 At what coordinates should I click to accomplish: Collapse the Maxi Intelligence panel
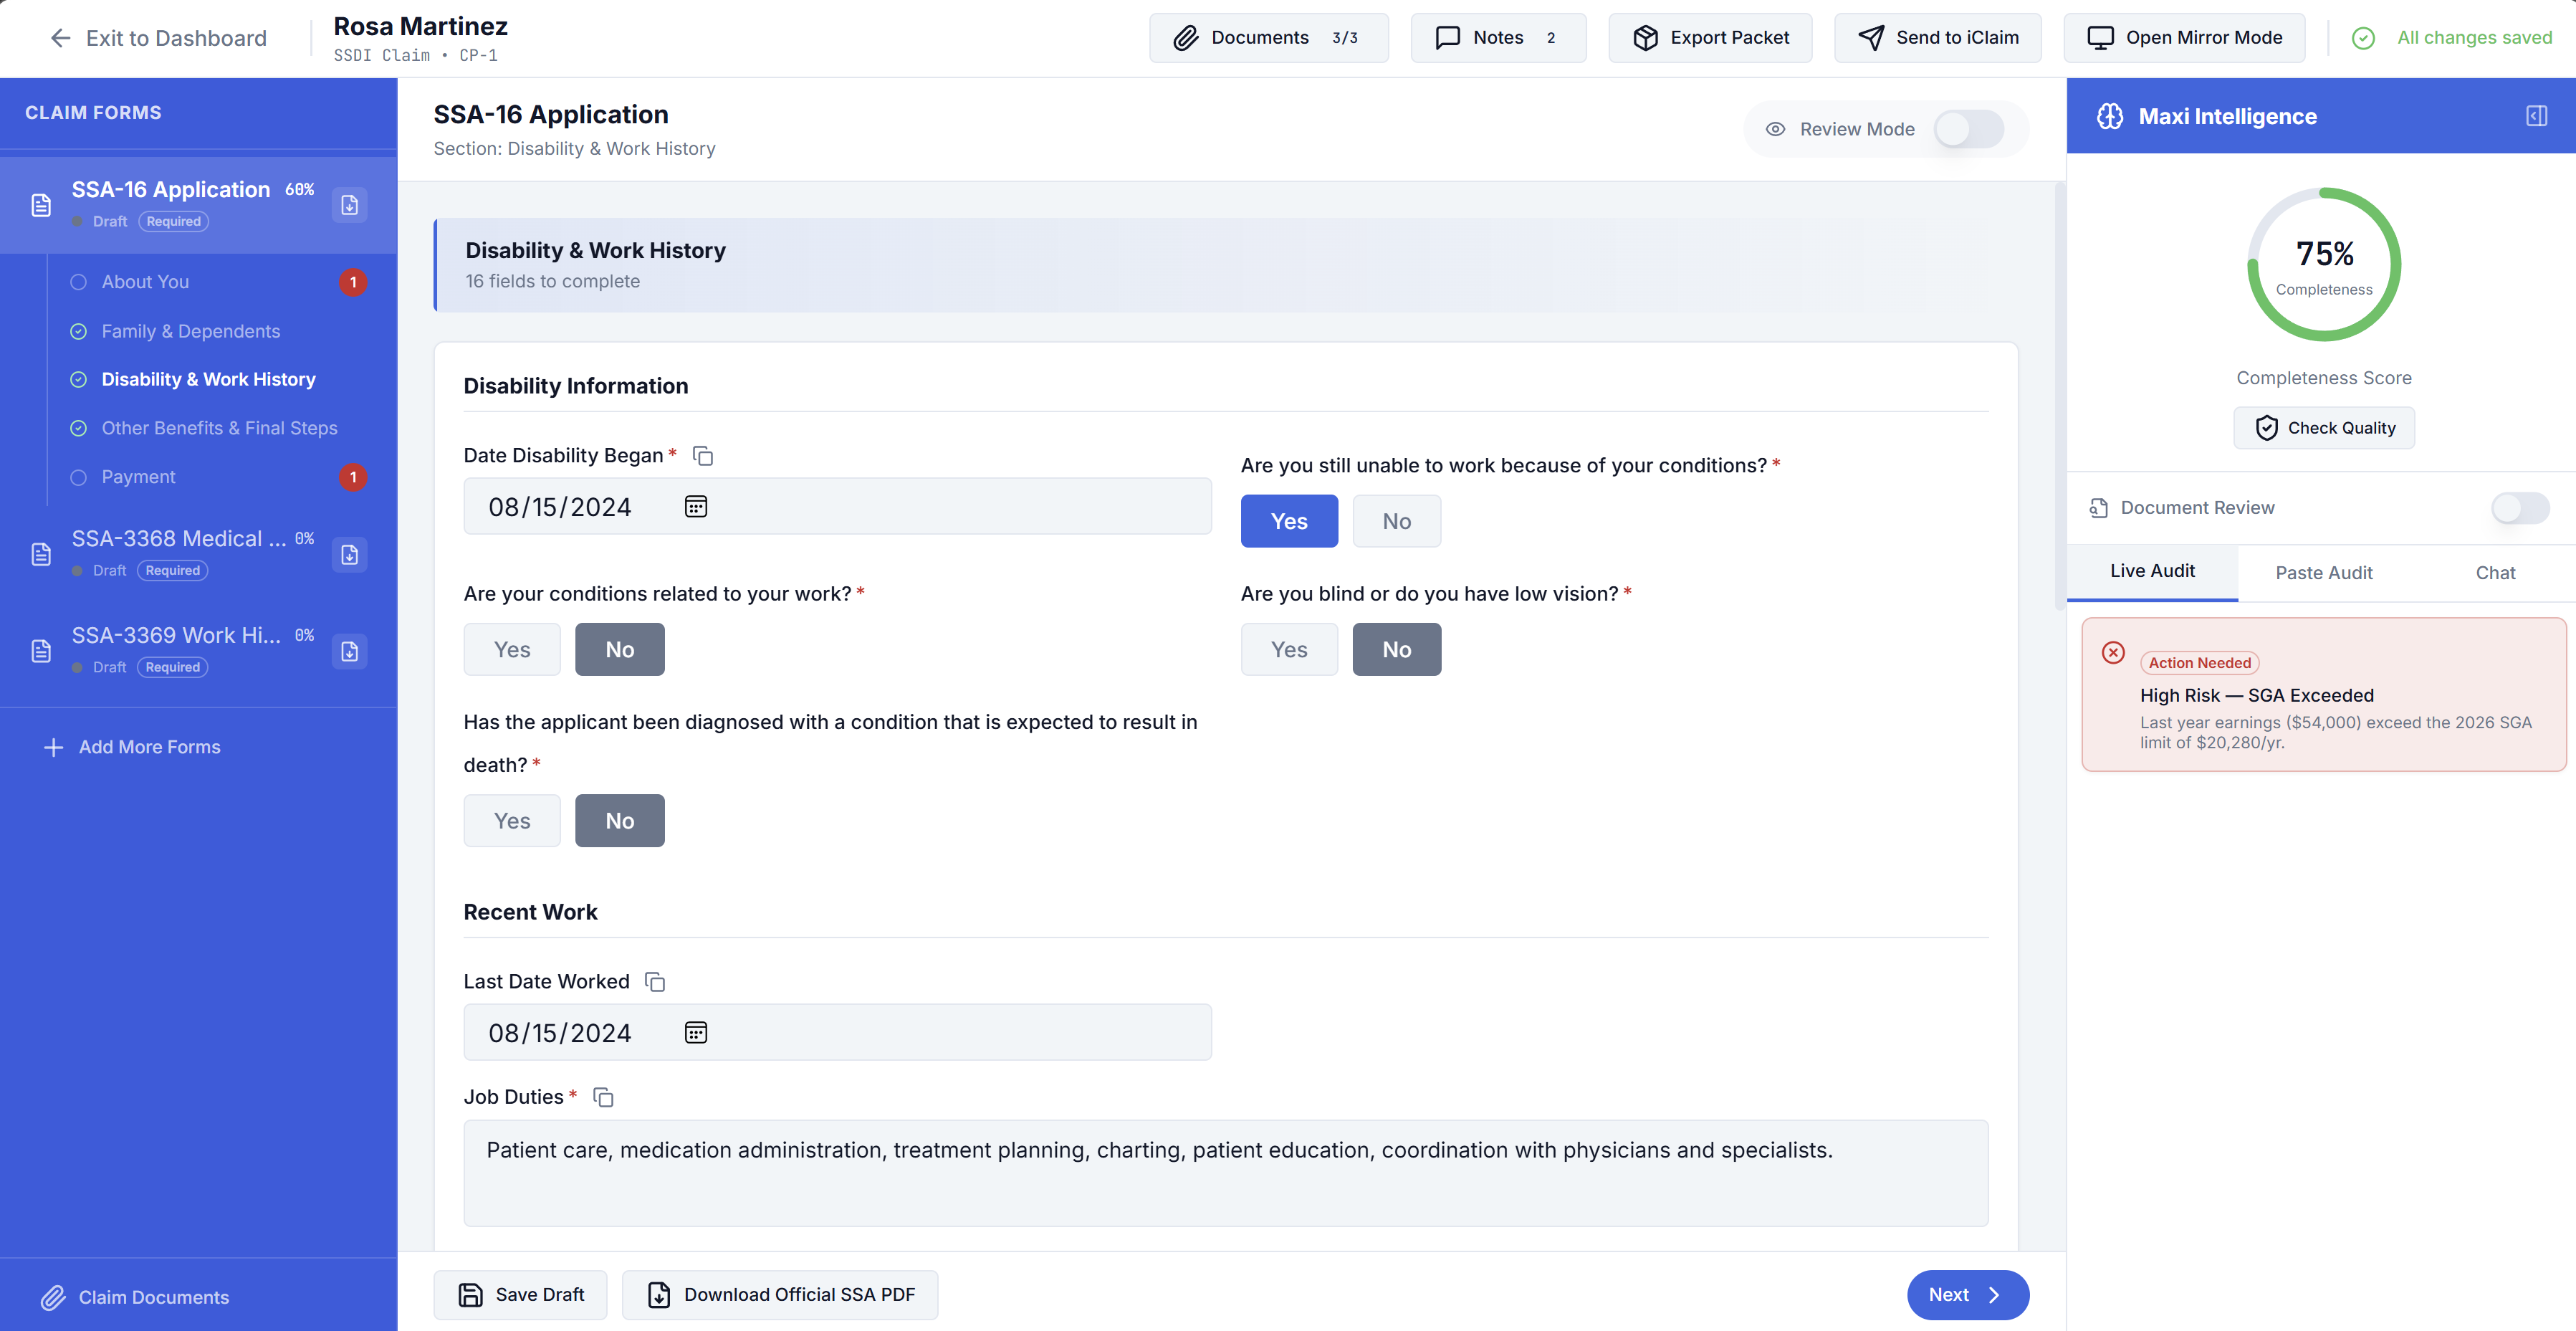2537,116
